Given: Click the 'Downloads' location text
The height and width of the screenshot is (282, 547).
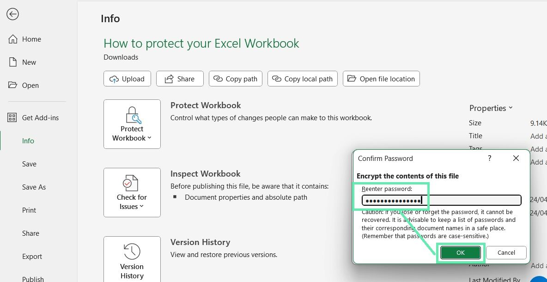Looking at the screenshot, I should click(121, 57).
